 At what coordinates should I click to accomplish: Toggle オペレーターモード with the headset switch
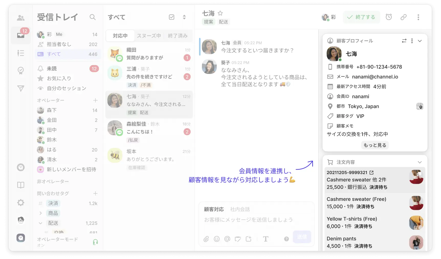pyautogui.click(x=95, y=242)
